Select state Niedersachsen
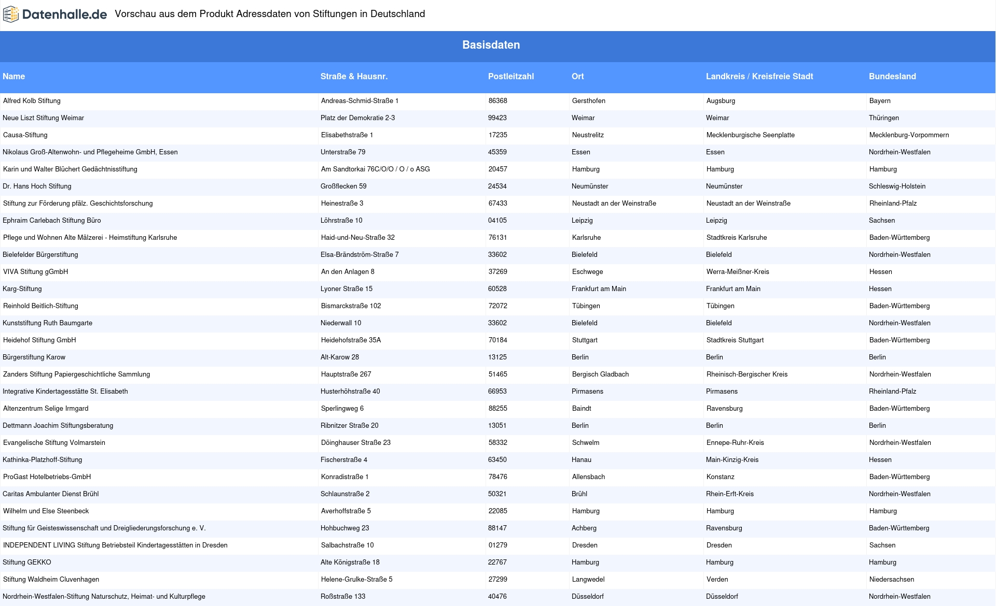 [x=892, y=580]
